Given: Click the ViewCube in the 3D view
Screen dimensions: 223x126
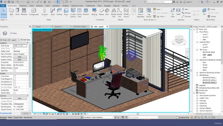Looking at the screenshot, I should click(x=179, y=39).
